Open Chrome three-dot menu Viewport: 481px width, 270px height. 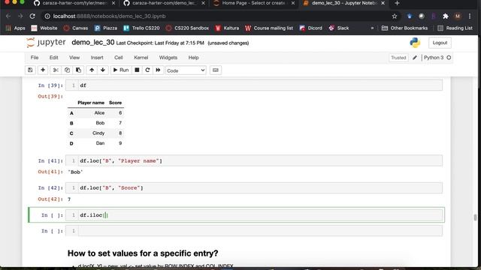click(x=470, y=16)
